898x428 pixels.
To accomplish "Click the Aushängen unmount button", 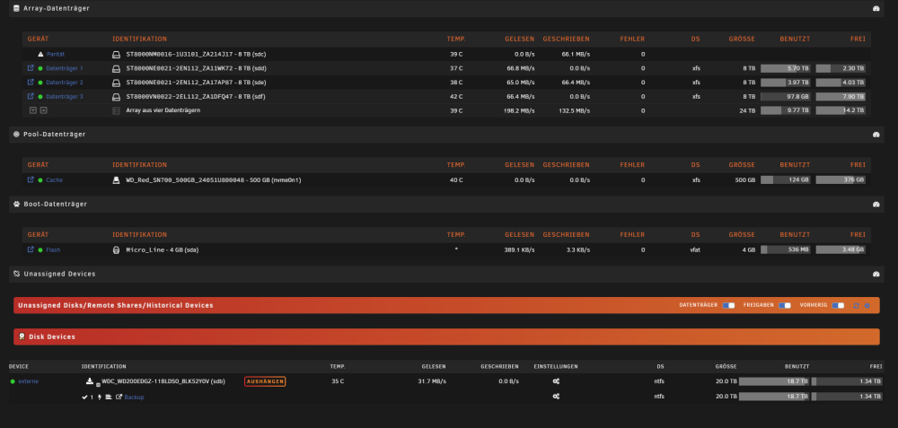I will point(265,381).
